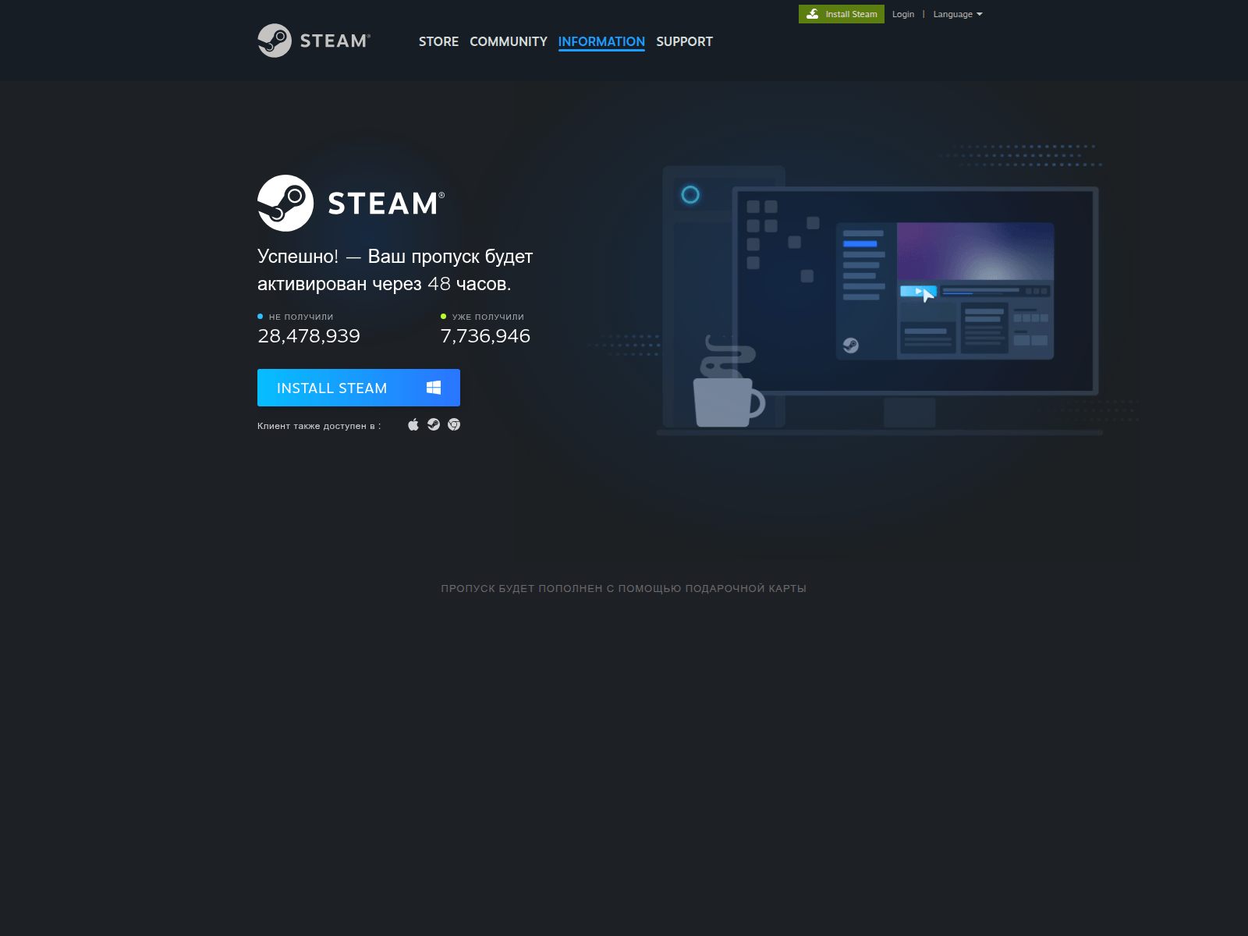The height and width of the screenshot is (936, 1248).
Task: Click the 28,478,939 counter value
Action: click(x=309, y=336)
